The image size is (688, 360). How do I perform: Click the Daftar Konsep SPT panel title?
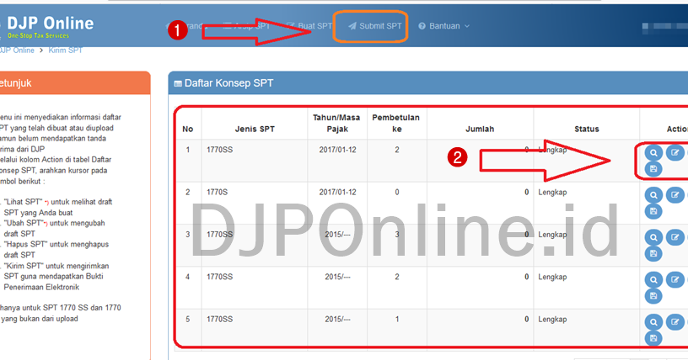[x=228, y=83]
